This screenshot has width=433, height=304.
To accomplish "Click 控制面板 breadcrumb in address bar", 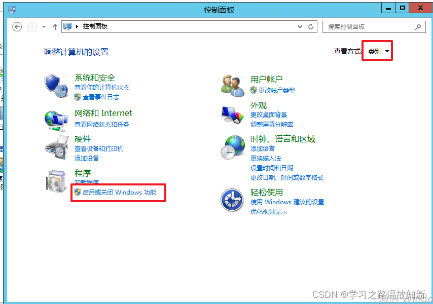I will [95, 26].
